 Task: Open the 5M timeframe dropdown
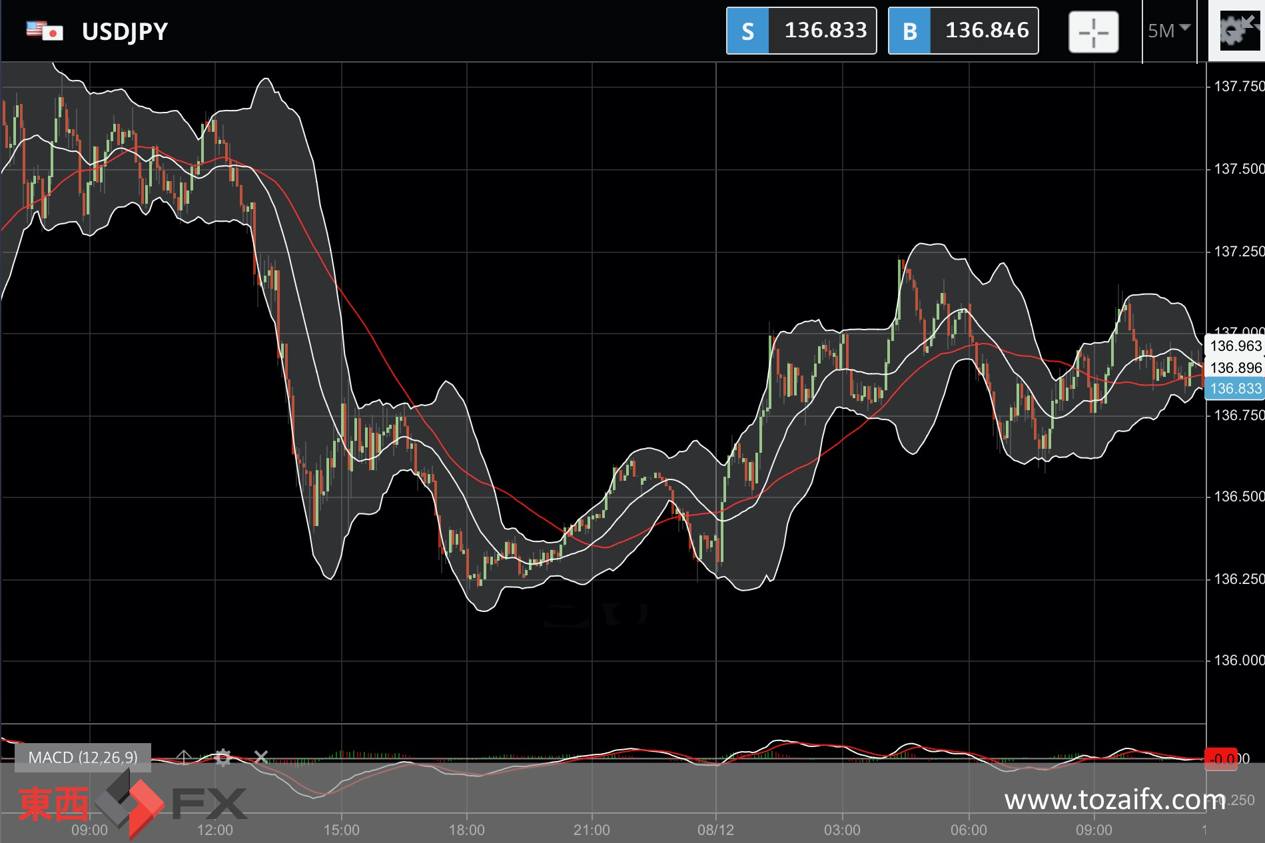click(1169, 31)
